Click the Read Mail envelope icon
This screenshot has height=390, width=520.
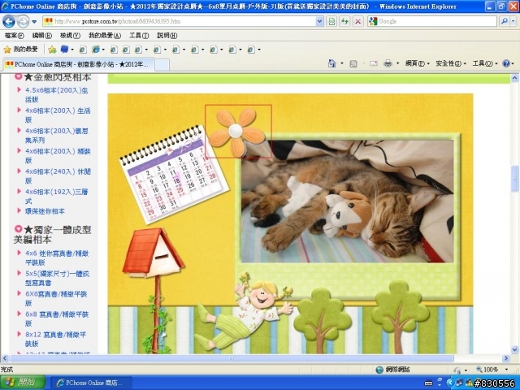[x=374, y=63]
